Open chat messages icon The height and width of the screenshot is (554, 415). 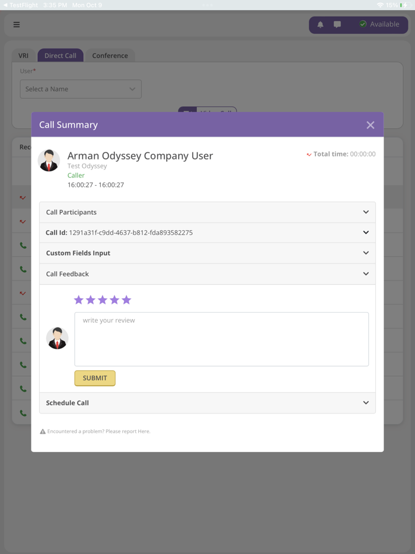click(x=337, y=24)
